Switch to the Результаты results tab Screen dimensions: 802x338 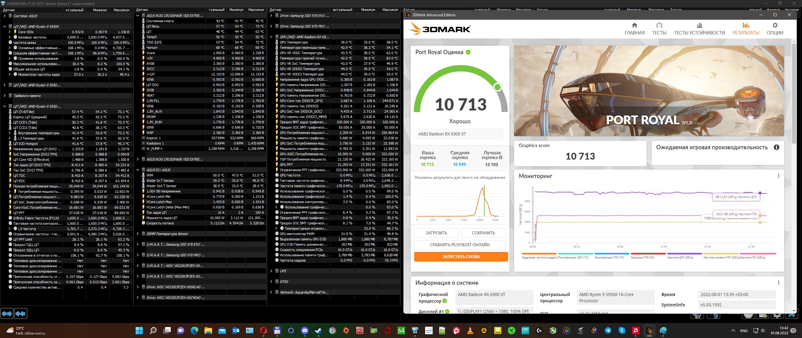(x=746, y=29)
